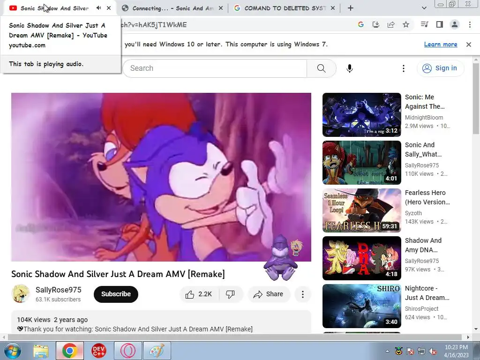Open SallyRose975 channel avatar
The image size is (480, 360).
point(21,294)
